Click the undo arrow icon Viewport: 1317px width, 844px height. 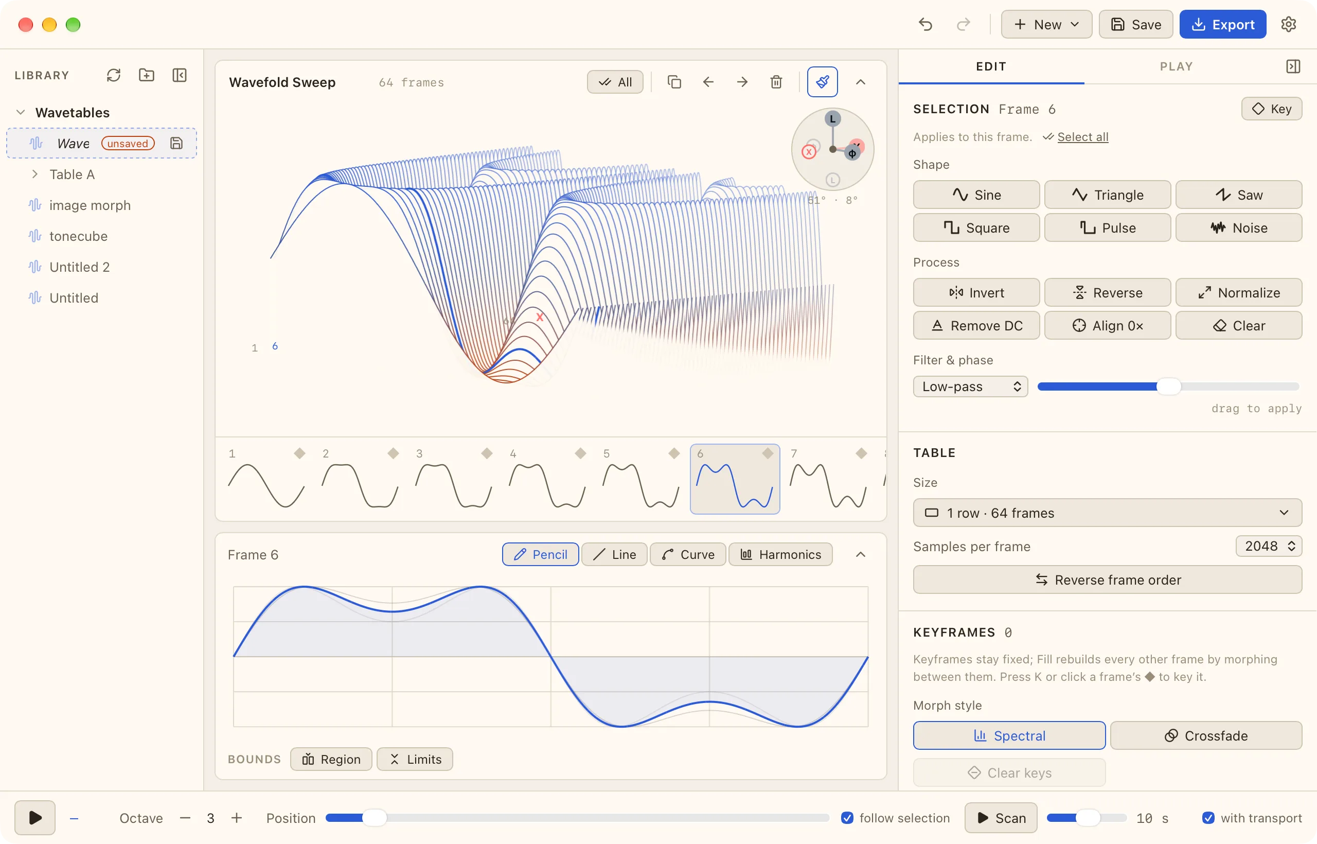(x=926, y=25)
